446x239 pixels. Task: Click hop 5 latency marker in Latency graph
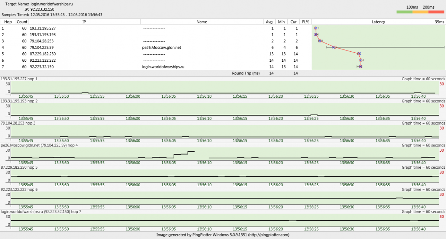359,54
